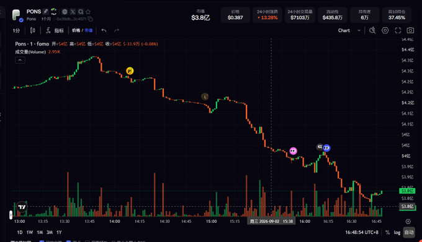Switch chart to 市值 (market cap) mode
Image resolution: width=422 pixels, height=242 pixels.
pyautogui.click(x=89, y=30)
